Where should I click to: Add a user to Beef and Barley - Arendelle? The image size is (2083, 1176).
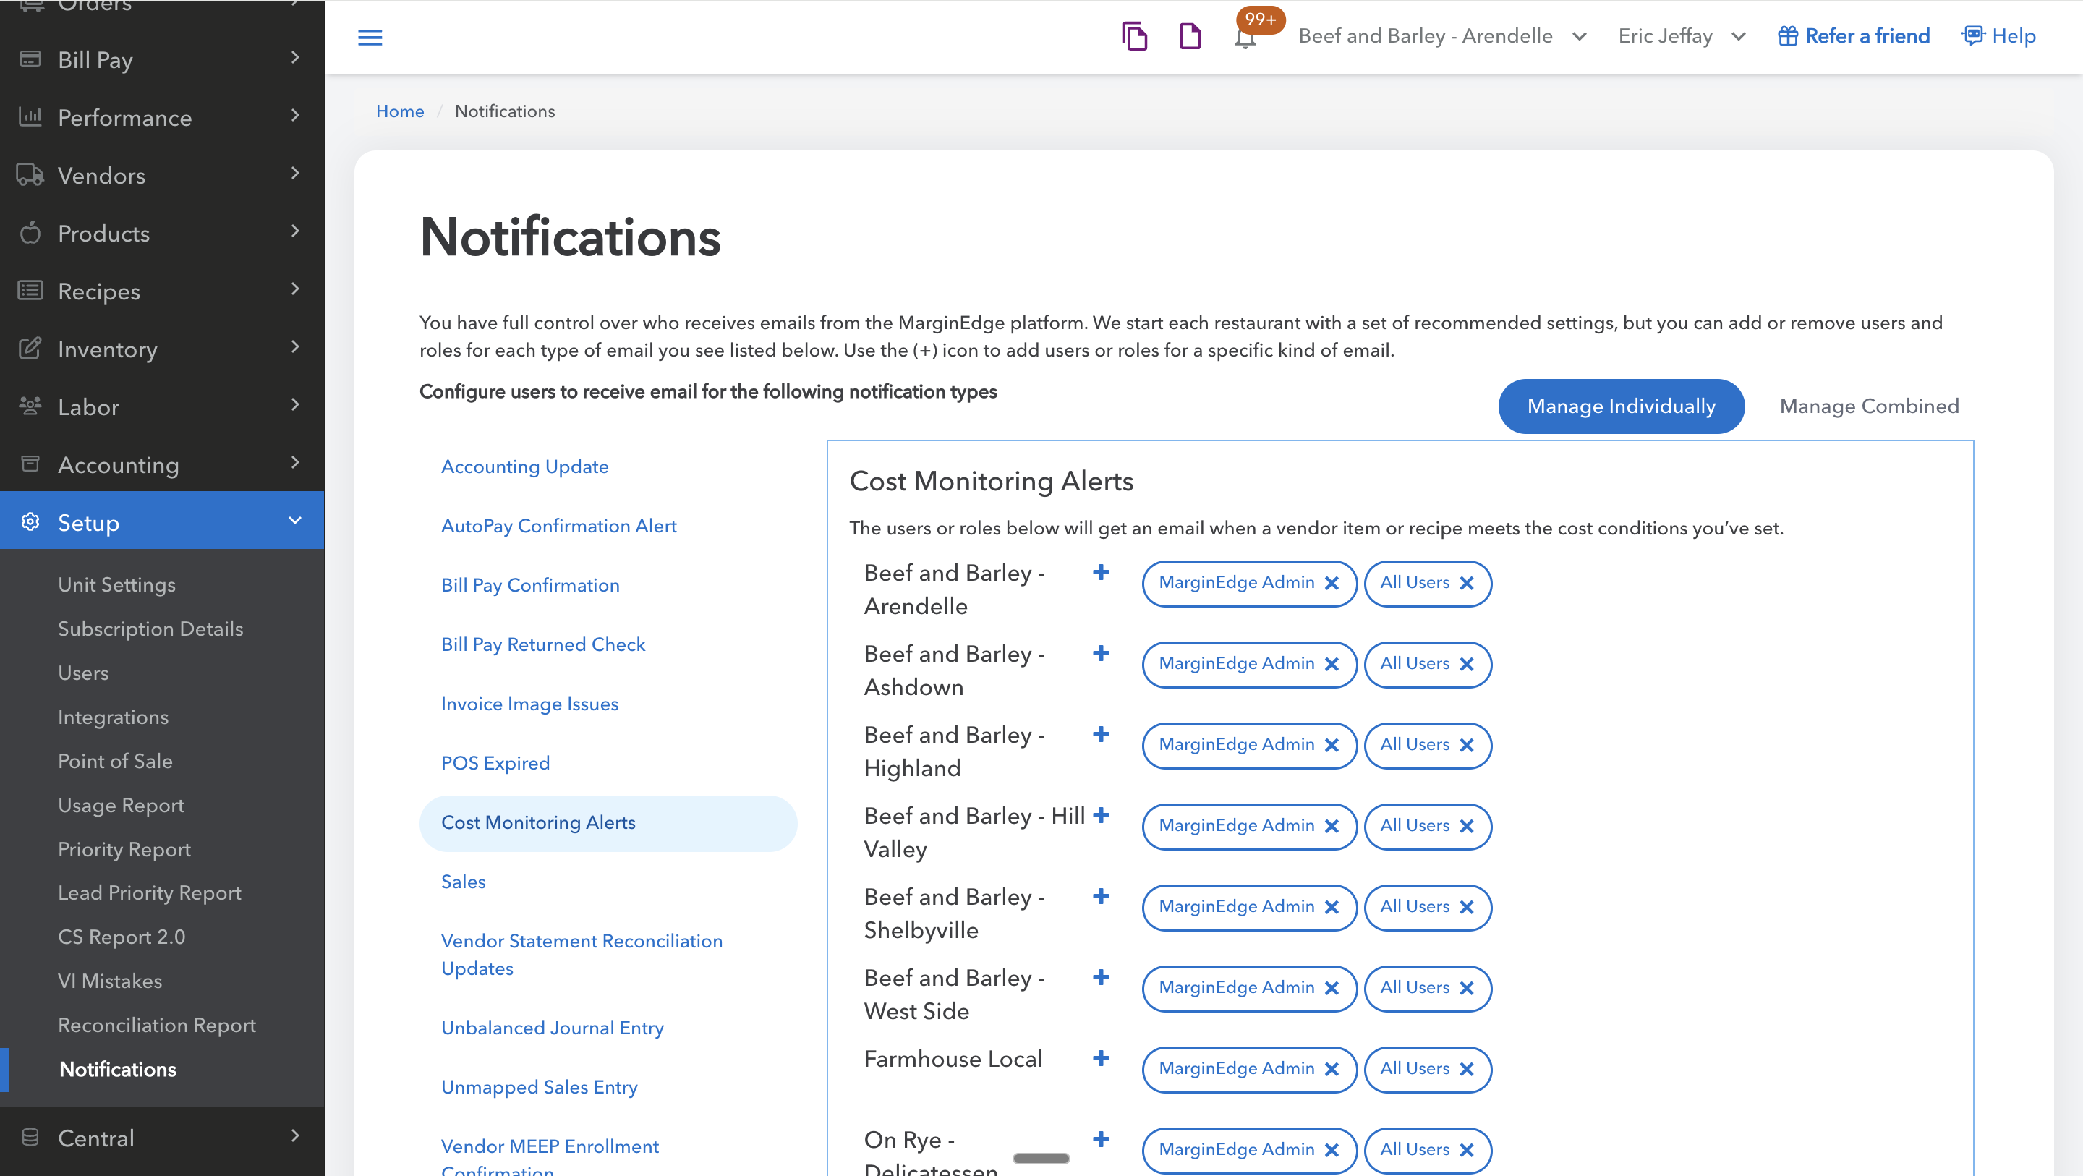click(1101, 573)
